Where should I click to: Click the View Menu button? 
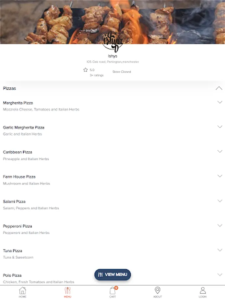[113, 275]
